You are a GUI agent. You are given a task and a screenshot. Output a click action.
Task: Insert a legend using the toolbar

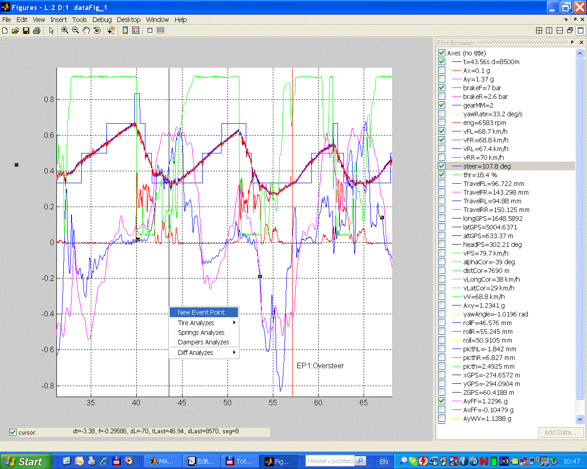pos(135,31)
